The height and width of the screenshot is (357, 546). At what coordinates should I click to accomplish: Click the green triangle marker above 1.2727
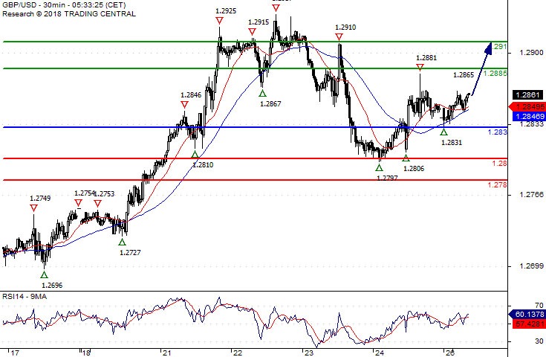(x=122, y=242)
